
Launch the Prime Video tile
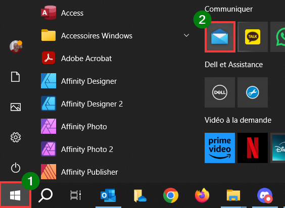[x=220, y=148]
